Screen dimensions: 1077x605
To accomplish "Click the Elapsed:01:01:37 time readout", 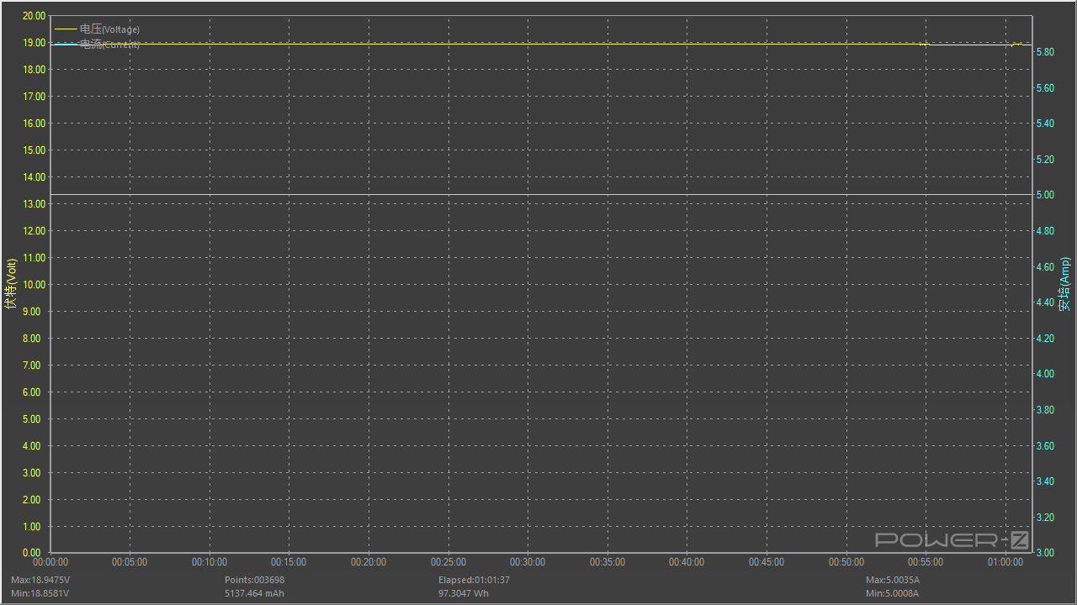I will [474, 580].
